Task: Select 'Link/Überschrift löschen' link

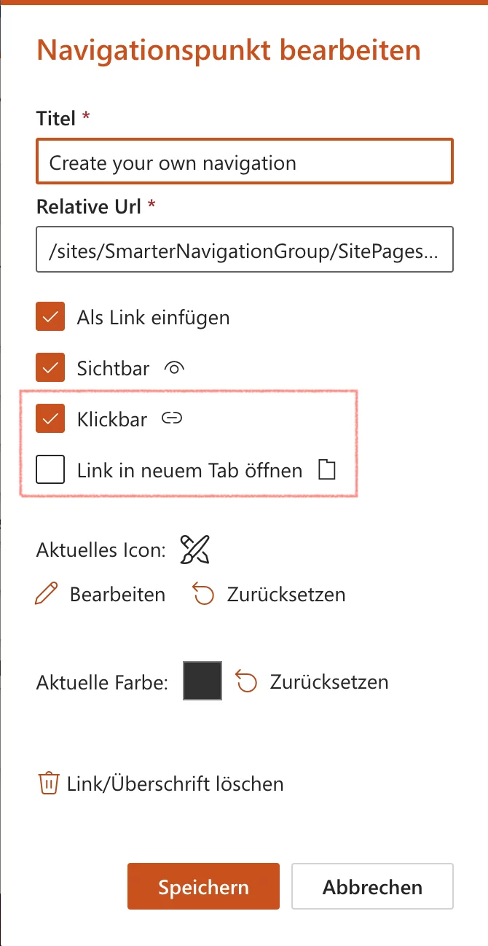Action: click(x=175, y=784)
